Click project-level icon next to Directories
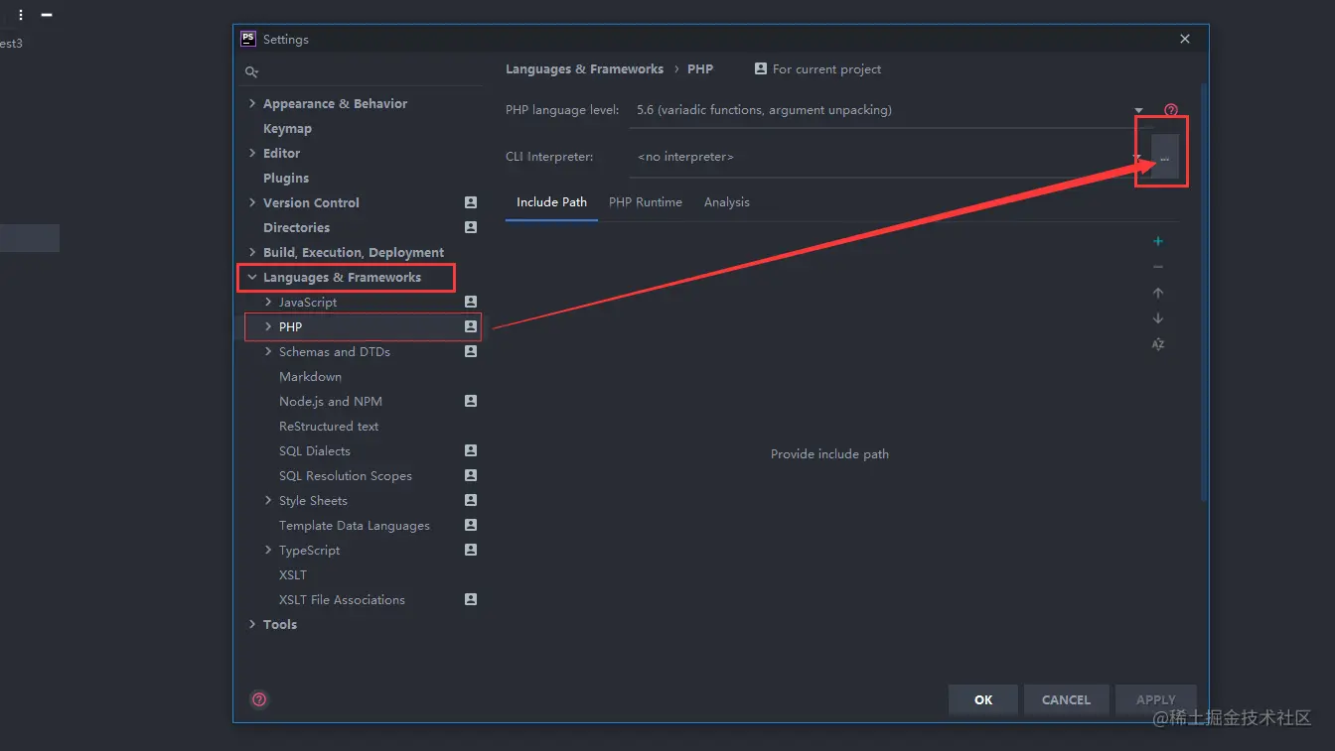This screenshot has height=751, width=1335. pos(471,227)
